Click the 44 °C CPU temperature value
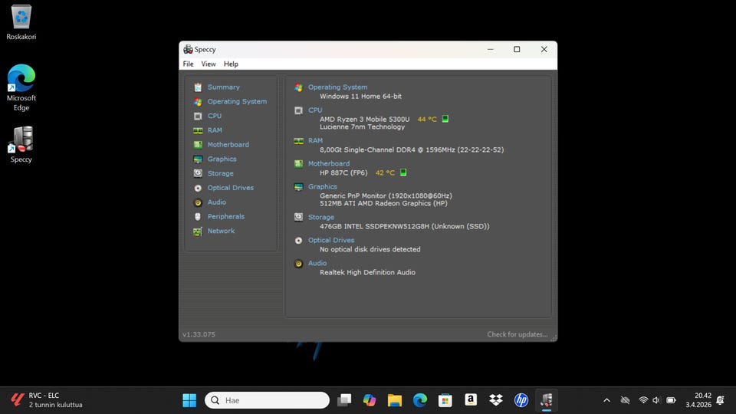736x414 pixels. click(427, 120)
